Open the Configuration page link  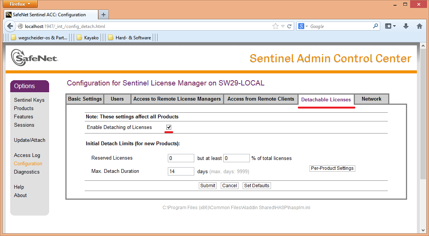28,163
